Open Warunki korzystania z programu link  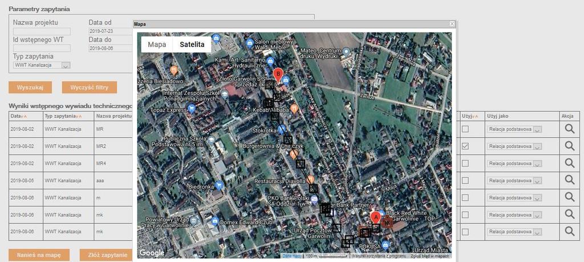[379, 256]
